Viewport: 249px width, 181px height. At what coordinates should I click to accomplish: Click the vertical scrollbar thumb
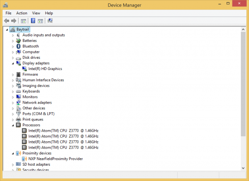tap(243, 84)
